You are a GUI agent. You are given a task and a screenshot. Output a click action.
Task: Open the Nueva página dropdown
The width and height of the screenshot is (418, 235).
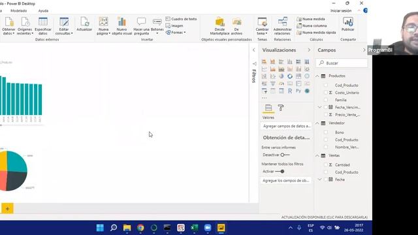(x=104, y=26)
